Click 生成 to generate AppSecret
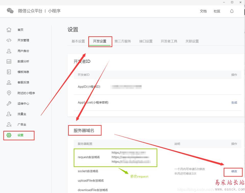245x193 pixels. 234,102
